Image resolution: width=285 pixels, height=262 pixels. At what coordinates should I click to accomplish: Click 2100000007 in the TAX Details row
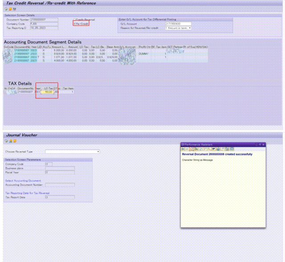click(x=25, y=92)
